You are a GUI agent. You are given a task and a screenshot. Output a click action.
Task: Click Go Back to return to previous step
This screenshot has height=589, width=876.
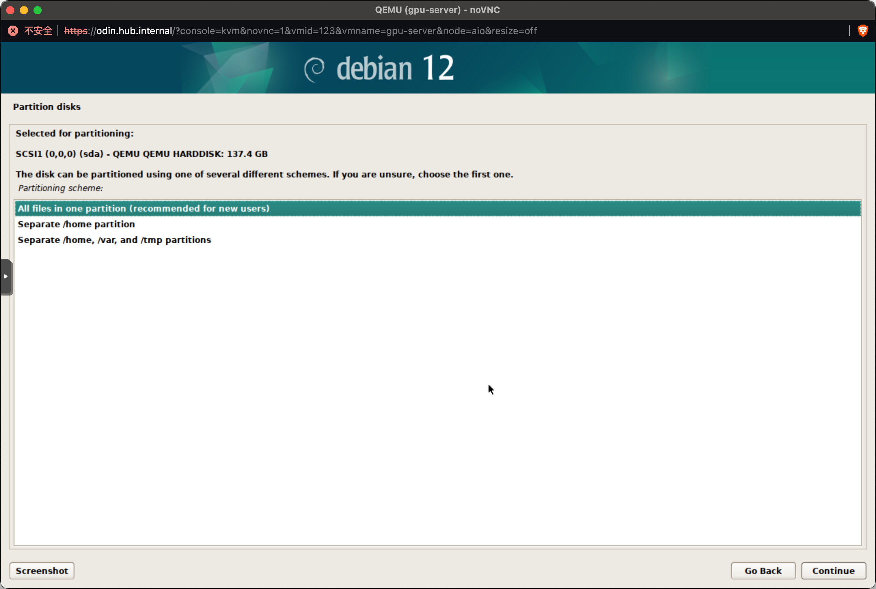click(x=763, y=571)
